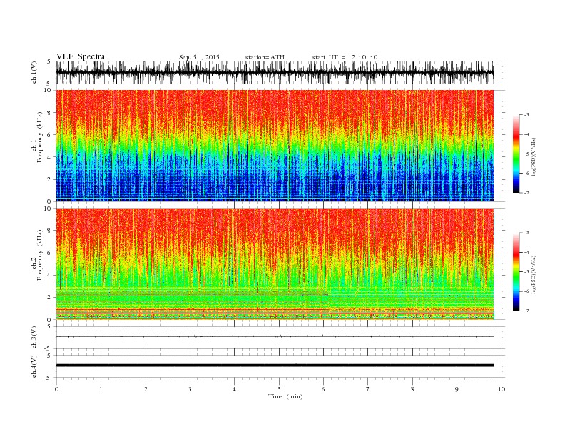Image resolution: width=565 pixels, height=437 pixels.
Task: Click the "log(PSD)(V²/Hz)" label beside ch.1 colorbar
Action: pos(534,156)
